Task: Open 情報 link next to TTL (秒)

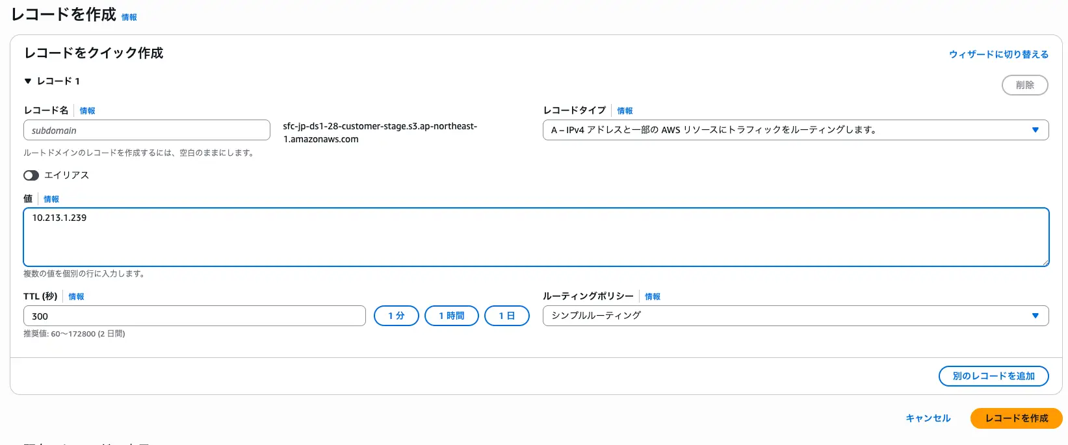Action: [x=76, y=297]
